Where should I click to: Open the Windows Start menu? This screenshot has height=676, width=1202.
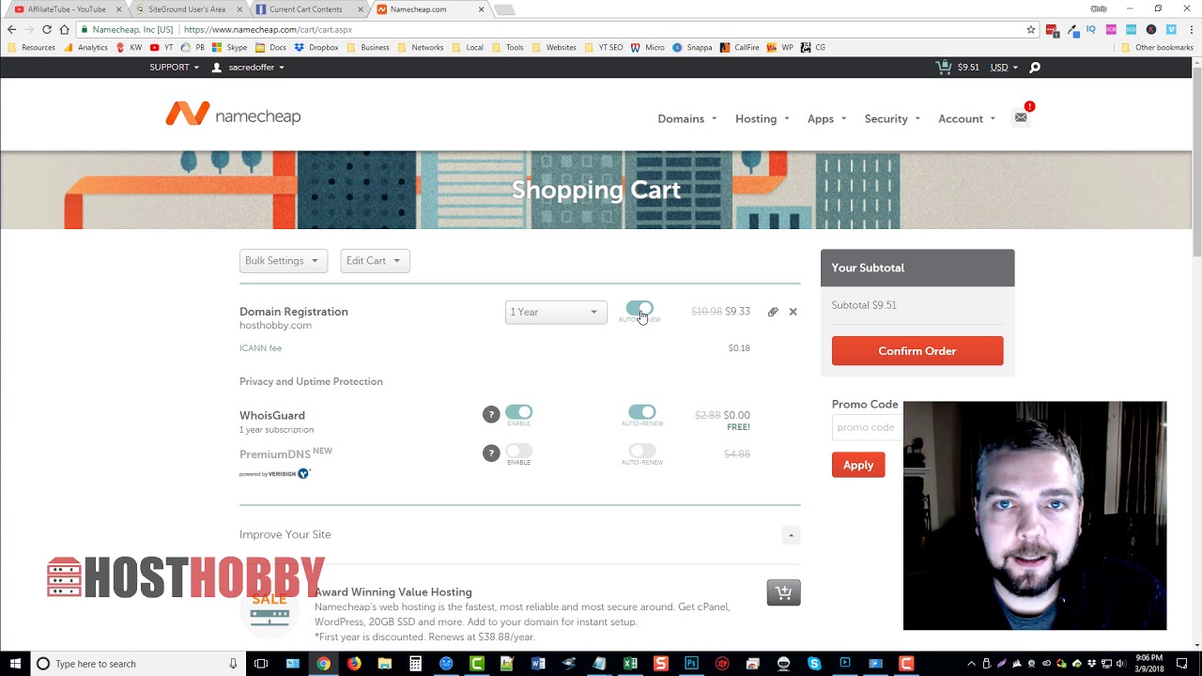15,664
